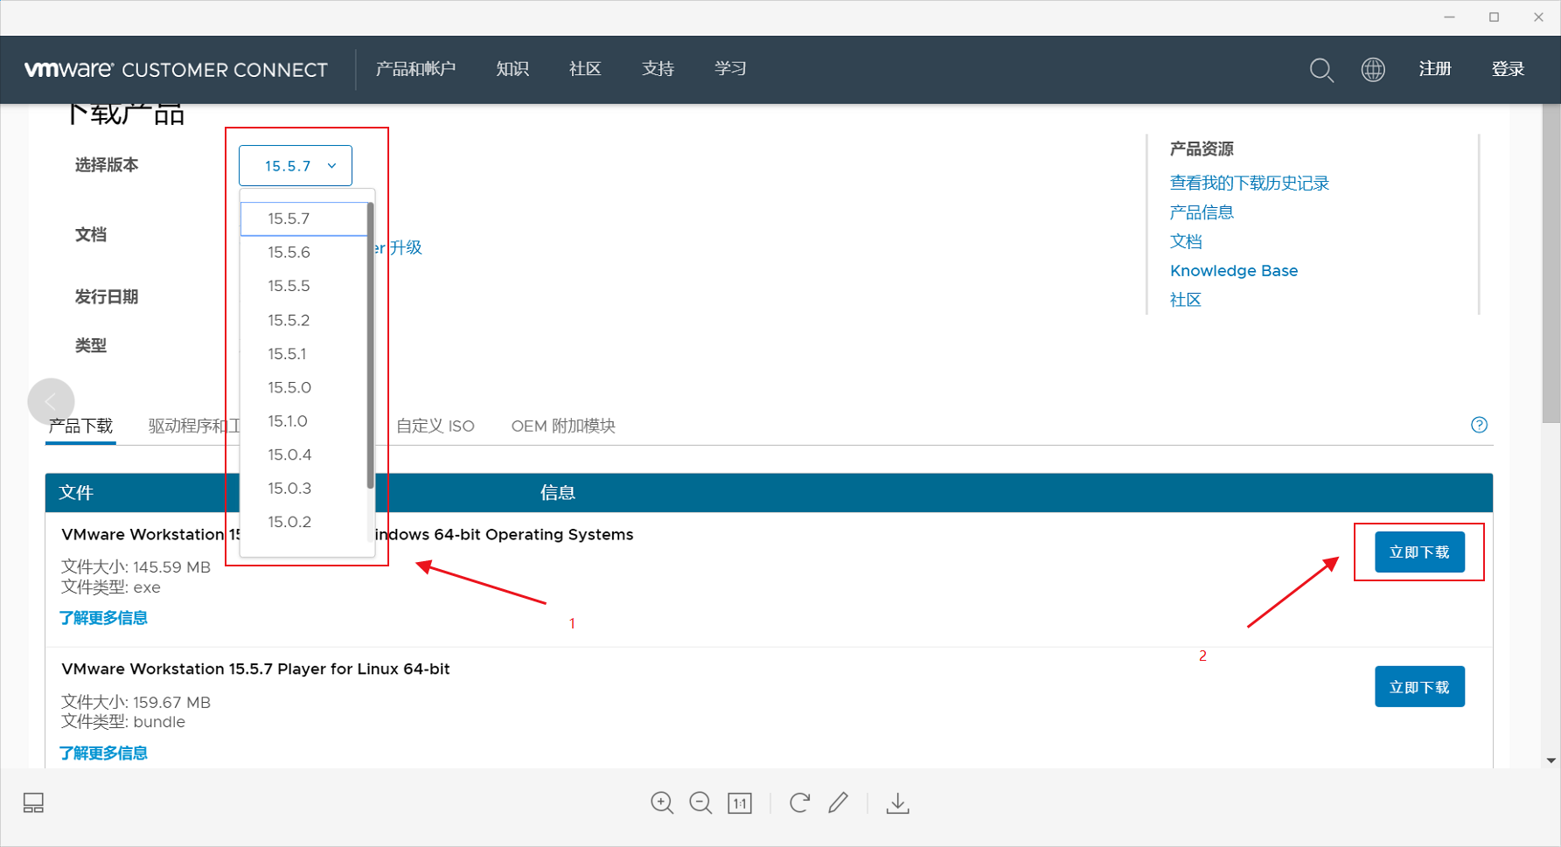
Task: Open the 产品和帐户 menu
Action: pos(415,69)
